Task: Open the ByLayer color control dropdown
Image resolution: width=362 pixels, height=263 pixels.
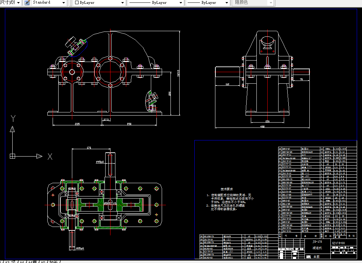Action: point(122,3)
